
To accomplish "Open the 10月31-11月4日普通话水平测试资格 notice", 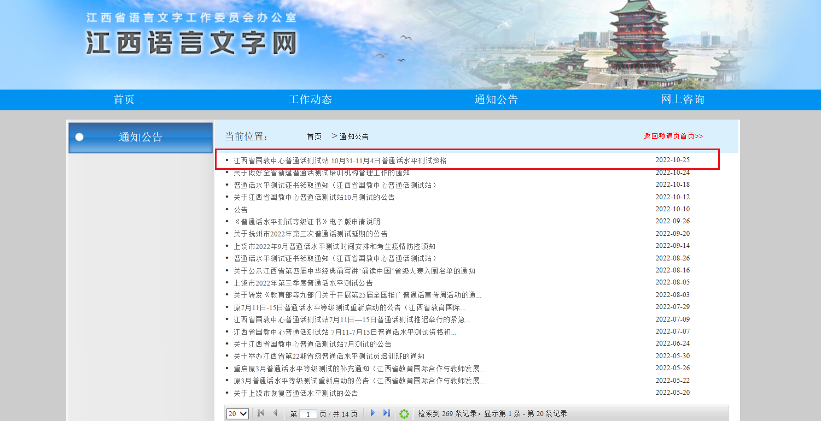I will coord(343,161).
